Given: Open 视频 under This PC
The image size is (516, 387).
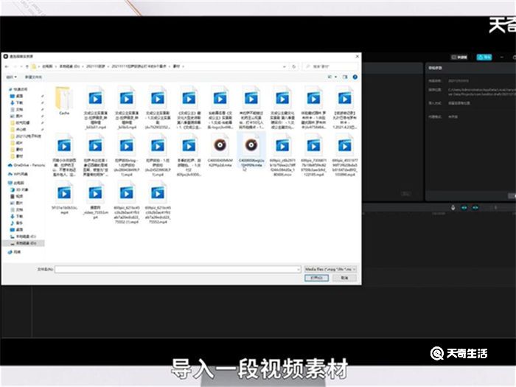Looking at the screenshot, I should point(16,196).
